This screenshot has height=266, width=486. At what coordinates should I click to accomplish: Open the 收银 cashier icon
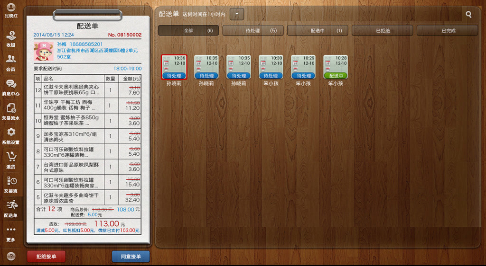point(11,39)
